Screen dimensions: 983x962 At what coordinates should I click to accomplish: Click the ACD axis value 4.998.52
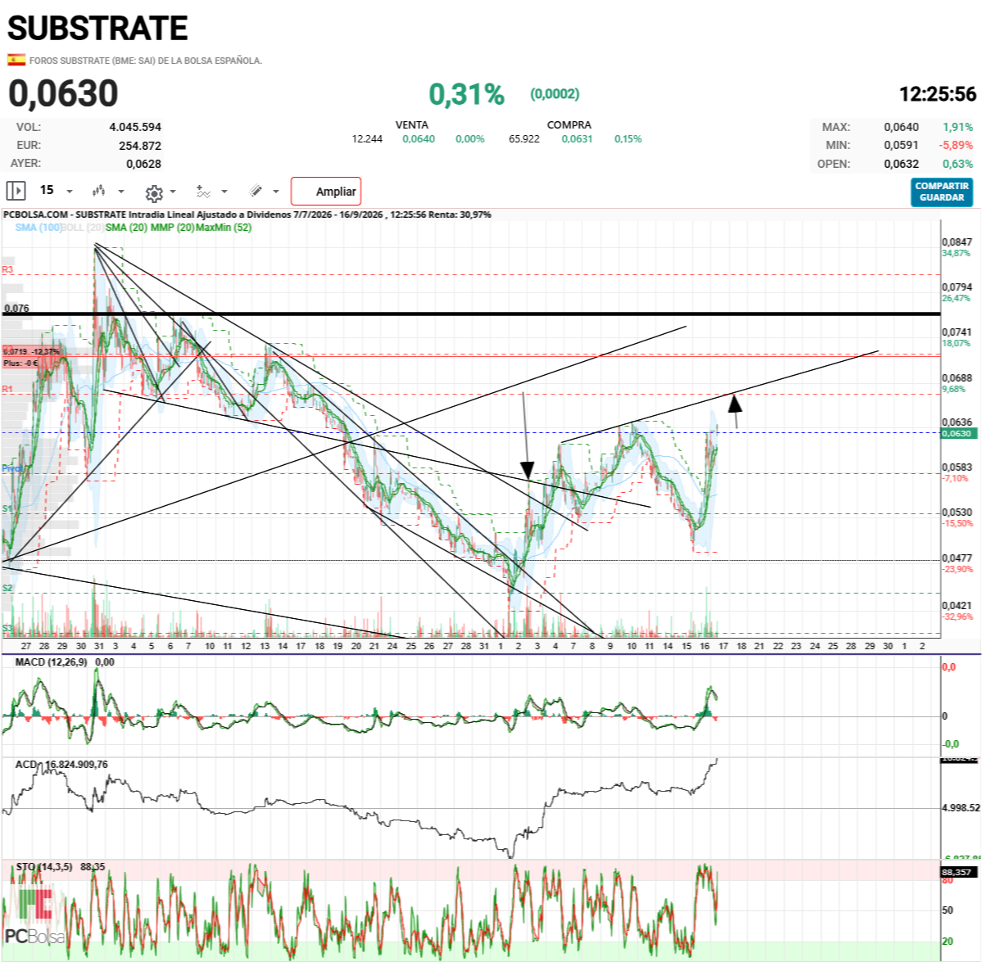961,807
